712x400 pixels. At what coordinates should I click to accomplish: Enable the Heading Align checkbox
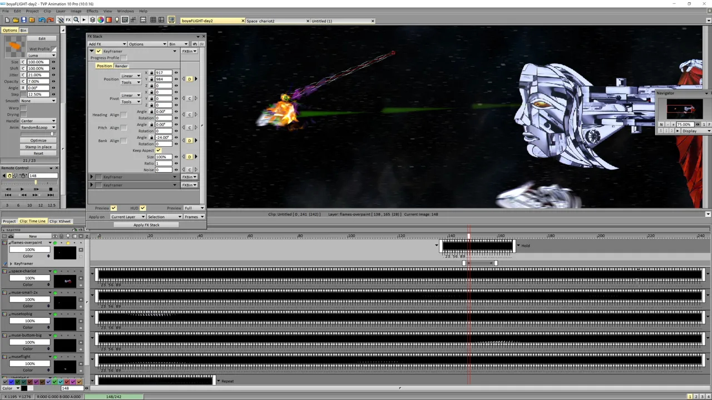click(124, 114)
